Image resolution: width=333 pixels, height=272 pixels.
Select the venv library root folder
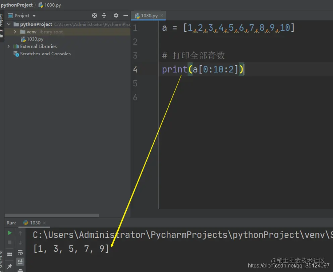(67, 31)
